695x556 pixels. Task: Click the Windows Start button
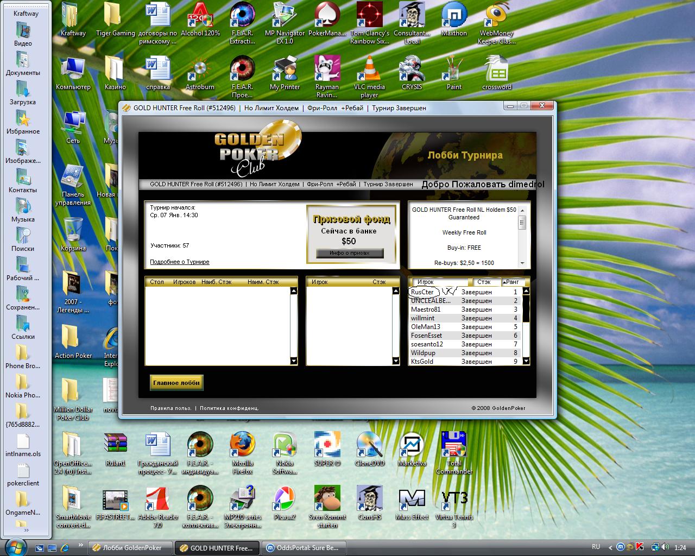(15, 547)
